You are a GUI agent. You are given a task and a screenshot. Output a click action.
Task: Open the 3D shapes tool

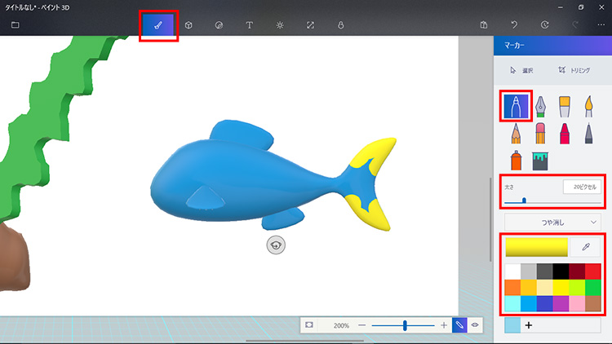188,25
